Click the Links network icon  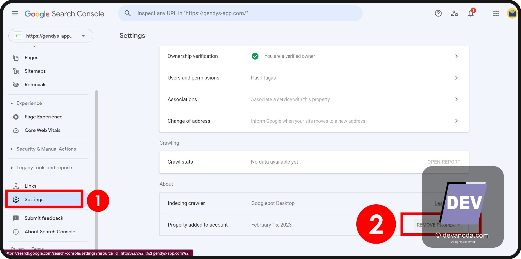tap(16, 186)
